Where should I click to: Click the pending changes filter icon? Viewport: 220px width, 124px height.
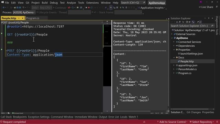coord(183,22)
